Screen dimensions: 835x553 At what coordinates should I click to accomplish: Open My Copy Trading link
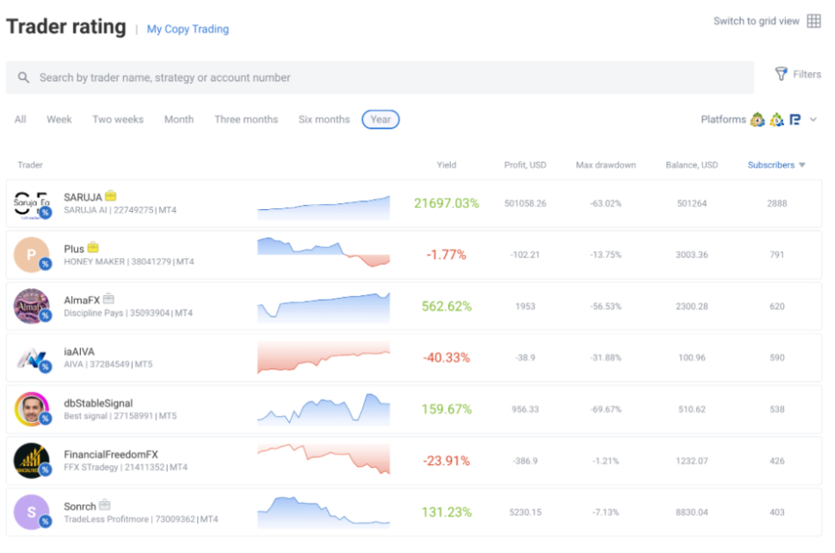tap(187, 29)
